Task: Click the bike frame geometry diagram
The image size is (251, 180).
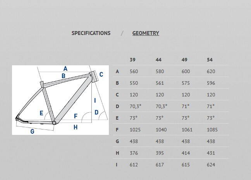Action: [60, 100]
